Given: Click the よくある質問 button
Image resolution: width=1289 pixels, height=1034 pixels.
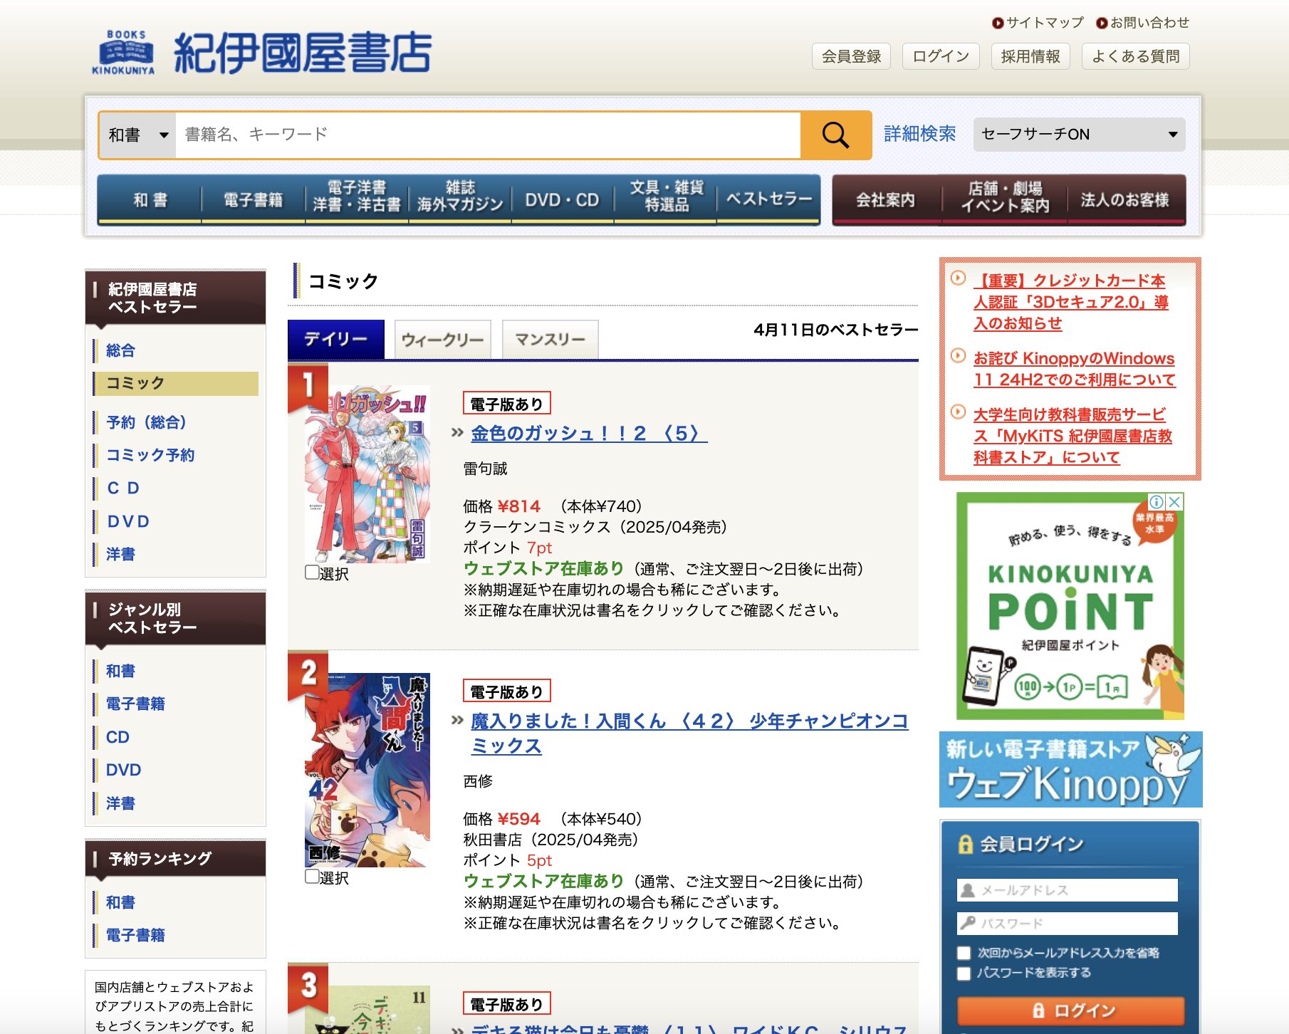Looking at the screenshot, I should (x=1136, y=56).
